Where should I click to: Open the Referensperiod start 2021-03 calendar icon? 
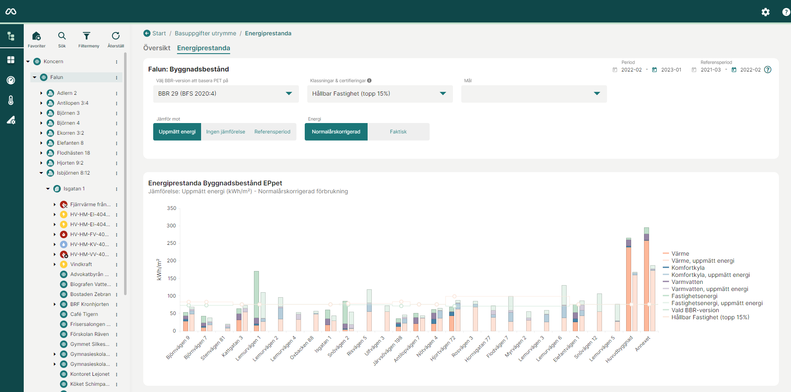[x=694, y=70]
